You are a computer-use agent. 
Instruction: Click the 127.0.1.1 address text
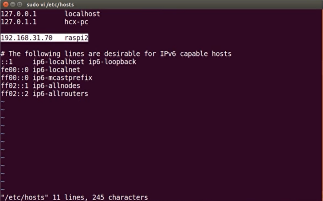click(18, 22)
